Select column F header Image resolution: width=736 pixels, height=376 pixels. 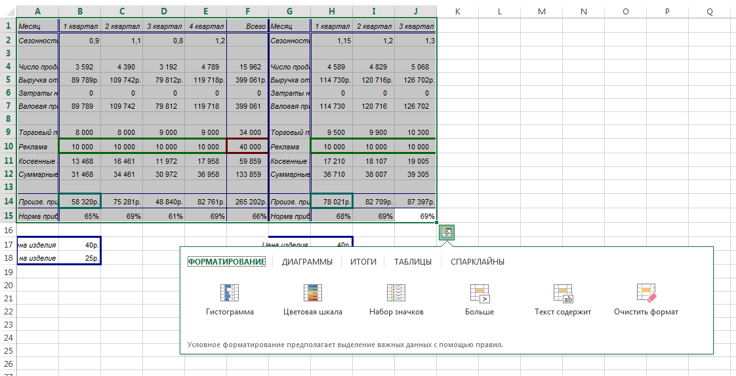pyautogui.click(x=247, y=12)
